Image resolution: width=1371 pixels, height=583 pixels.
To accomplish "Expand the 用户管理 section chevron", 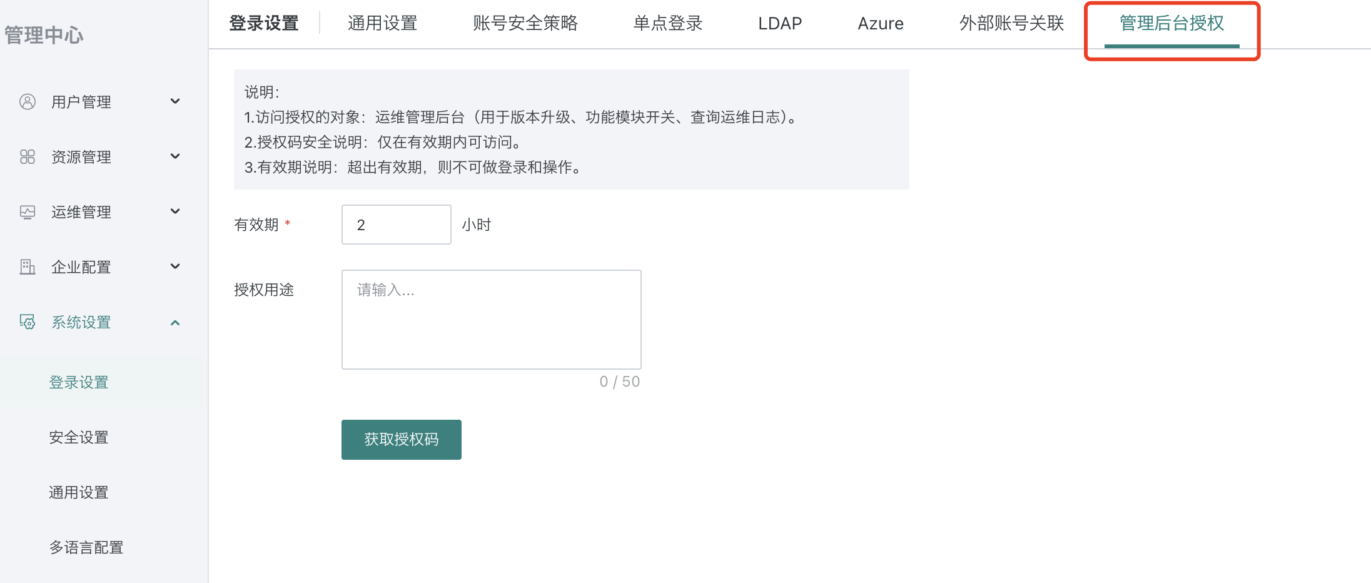I will click(x=175, y=101).
